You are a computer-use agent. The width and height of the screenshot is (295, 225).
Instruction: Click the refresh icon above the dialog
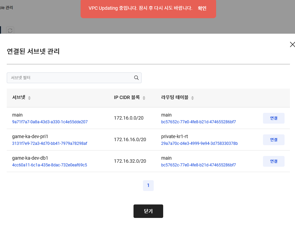coord(9,30)
